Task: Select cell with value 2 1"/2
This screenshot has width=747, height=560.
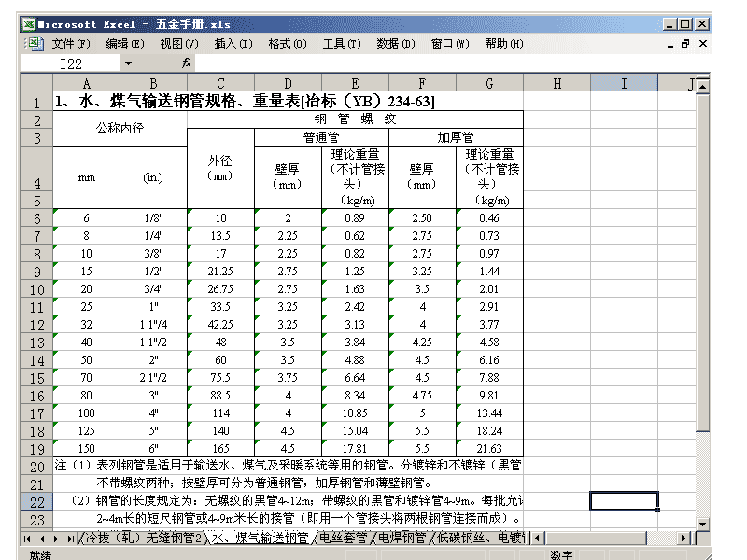Action: point(153,378)
